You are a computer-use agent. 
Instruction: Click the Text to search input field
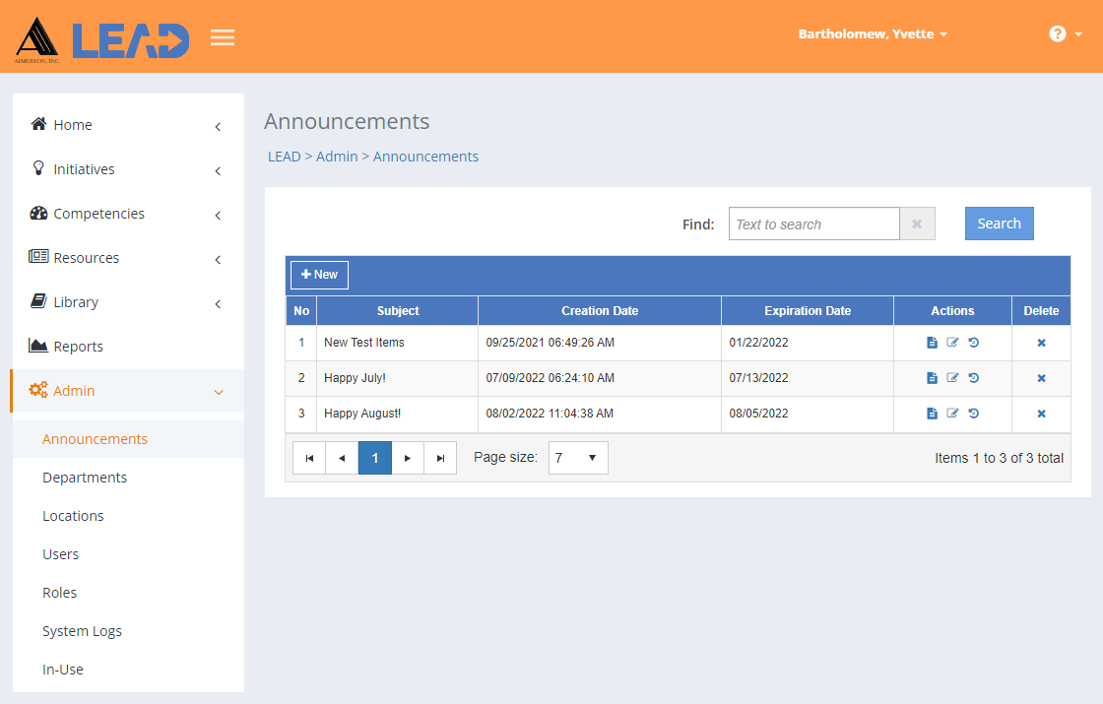click(x=813, y=224)
